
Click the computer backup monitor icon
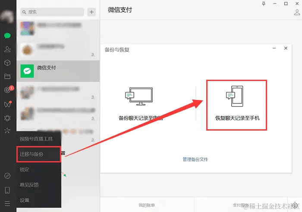[139, 96]
